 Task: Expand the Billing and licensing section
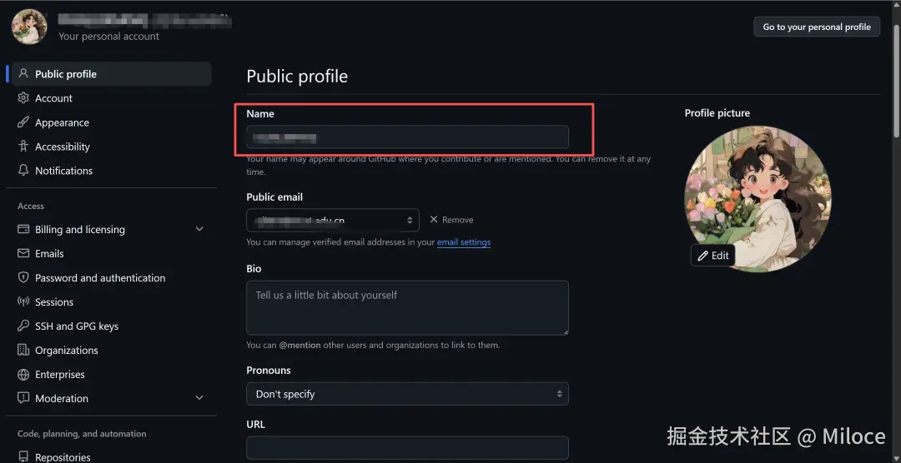(x=199, y=230)
